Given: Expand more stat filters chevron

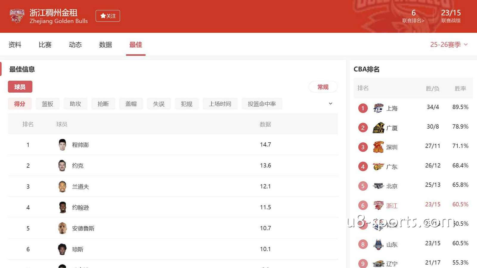Looking at the screenshot, I should click(x=330, y=104).
